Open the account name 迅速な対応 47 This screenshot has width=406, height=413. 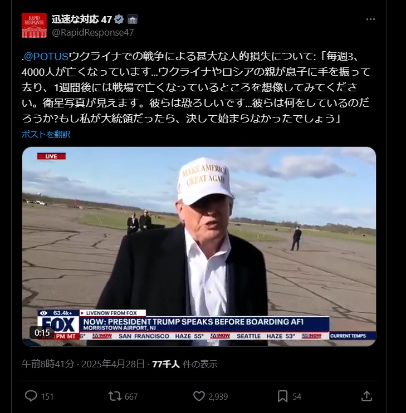[82, 19]
